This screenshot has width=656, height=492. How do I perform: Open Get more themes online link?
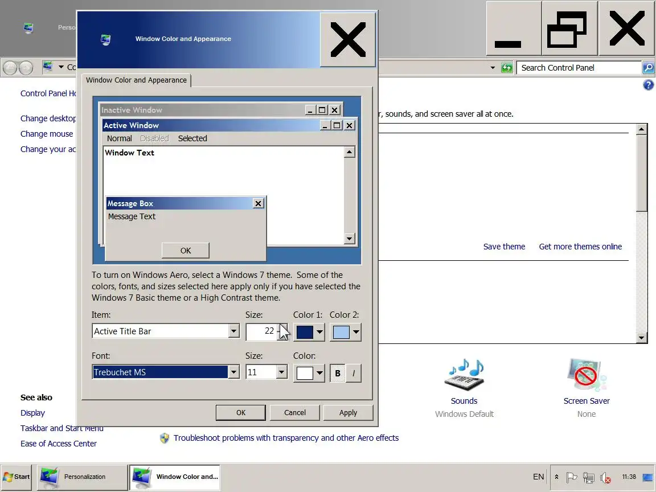580,247
